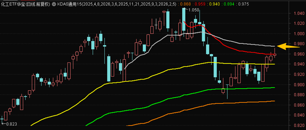Click the 0.940 price axis label
306x130 pixels.
click(299, 64)
